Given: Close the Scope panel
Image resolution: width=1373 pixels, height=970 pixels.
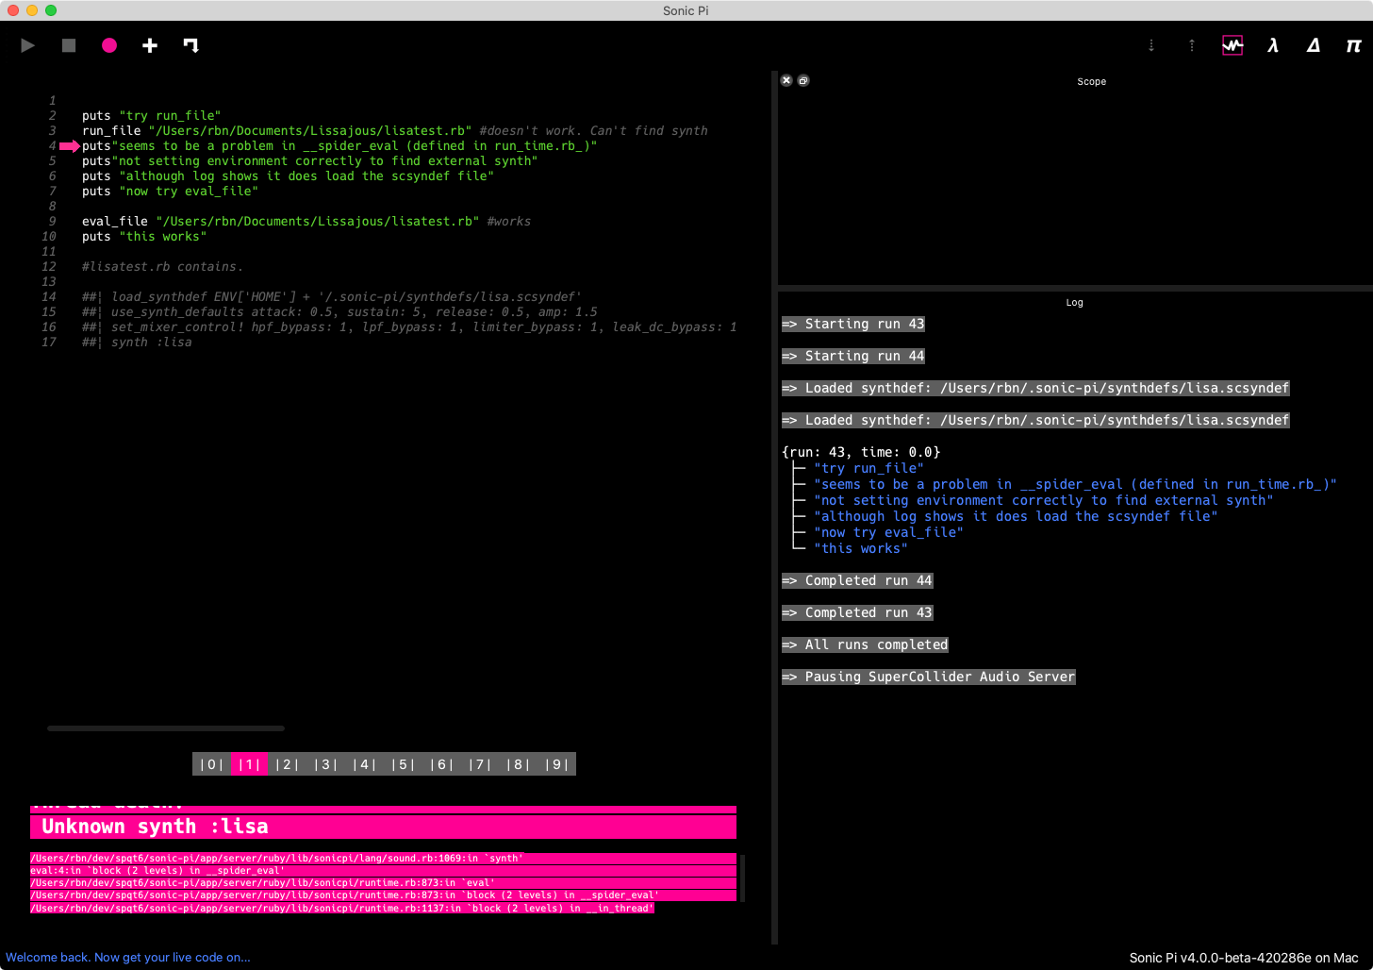Looking at the screenshot, I should click(786, 80).
